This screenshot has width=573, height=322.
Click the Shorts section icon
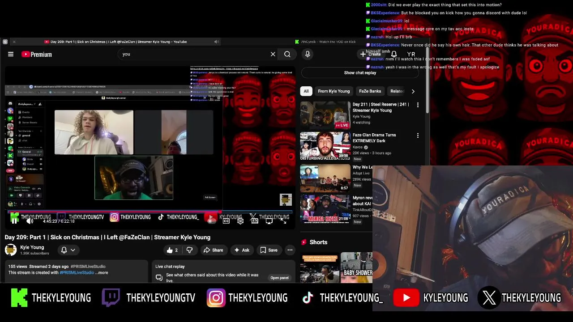(x=304, y=242)
